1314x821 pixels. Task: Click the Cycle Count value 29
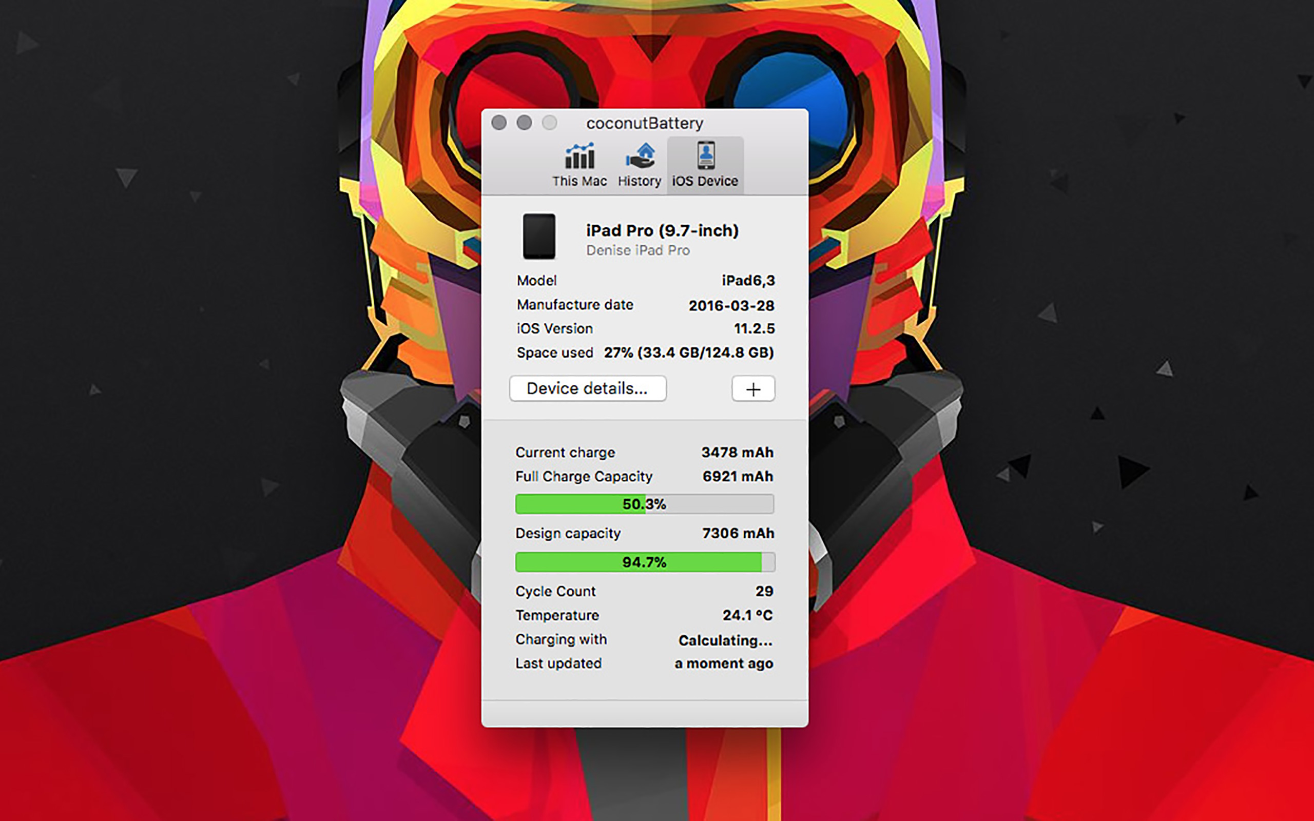coord(764,591)
